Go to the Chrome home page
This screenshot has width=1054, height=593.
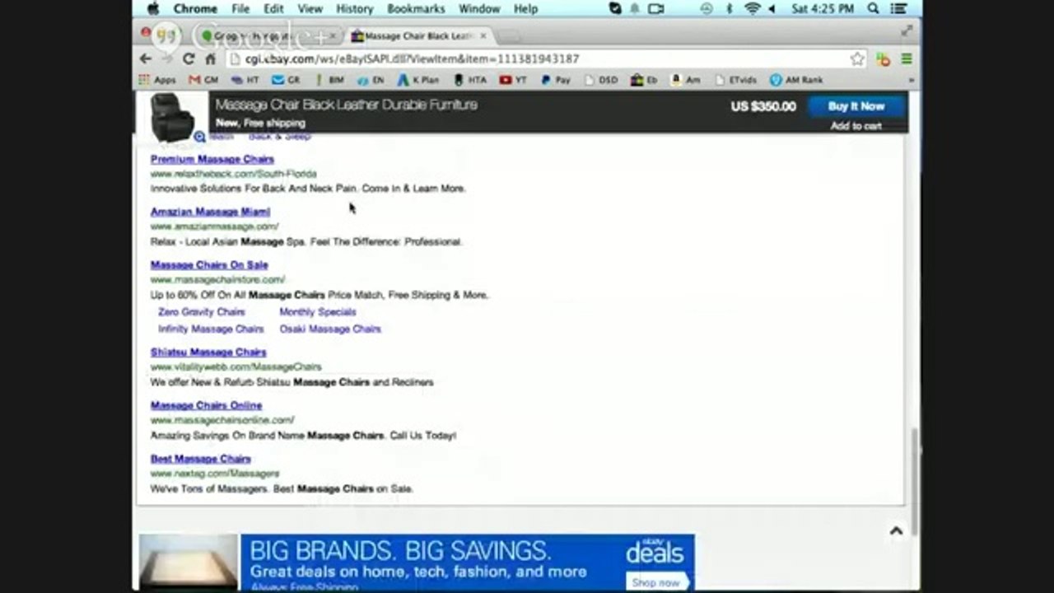coord(210,59)
